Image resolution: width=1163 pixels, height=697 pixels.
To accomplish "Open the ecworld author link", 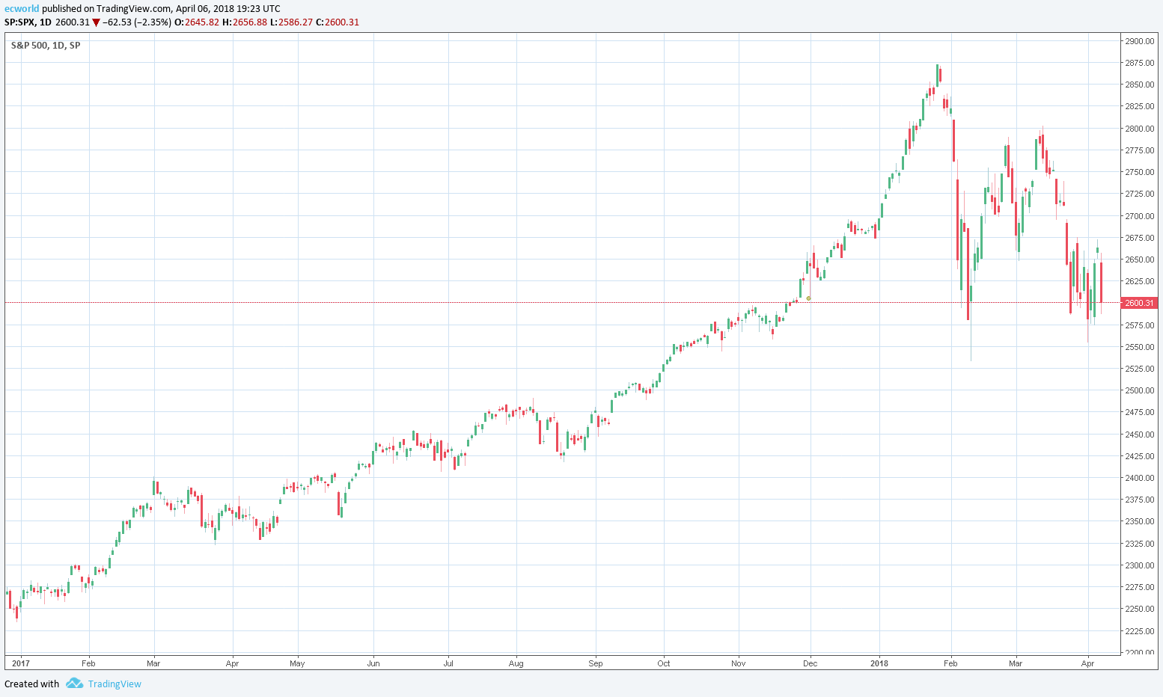I will click(22, 9).
